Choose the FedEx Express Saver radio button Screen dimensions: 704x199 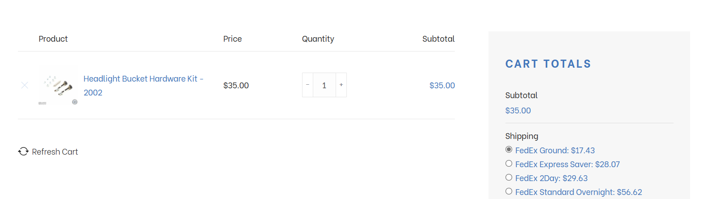tap(509, 164)
